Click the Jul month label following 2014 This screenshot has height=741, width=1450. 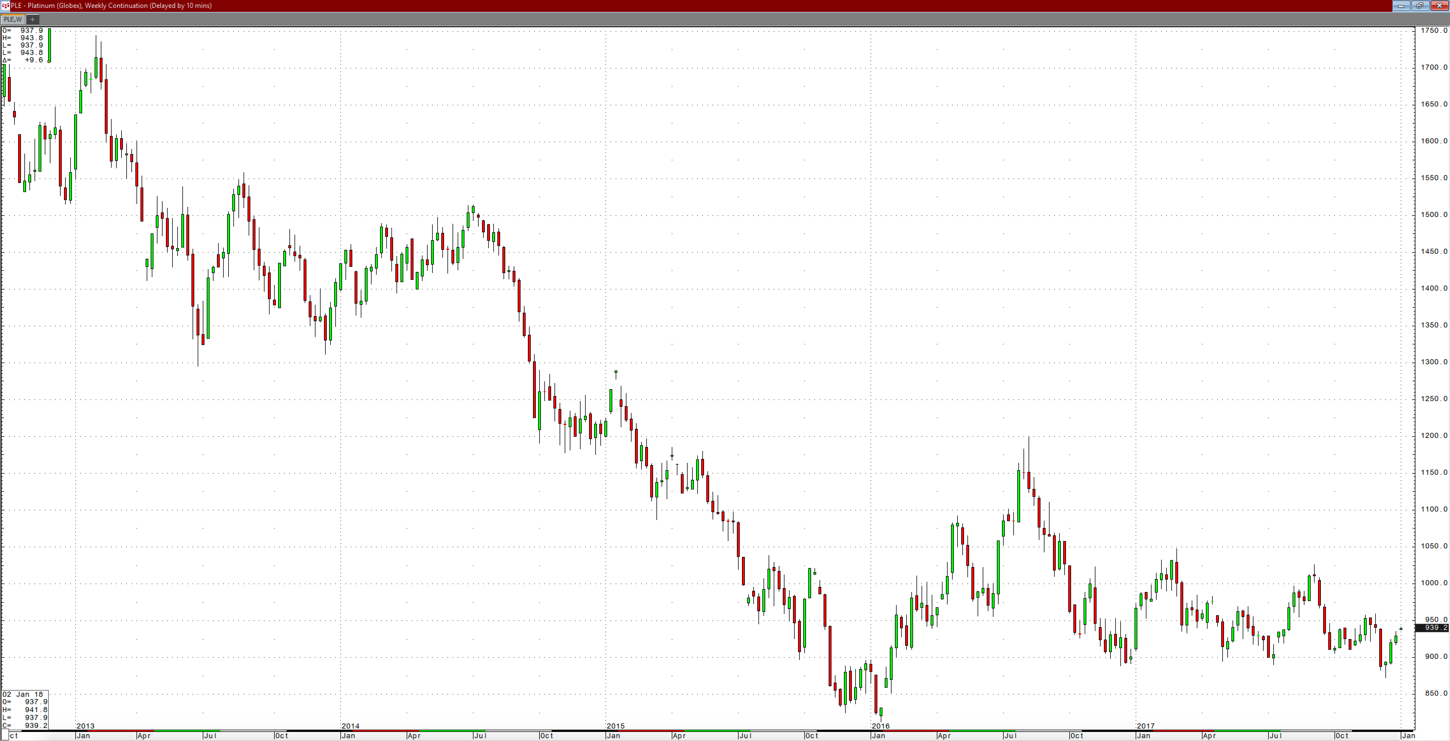(480, 735)
